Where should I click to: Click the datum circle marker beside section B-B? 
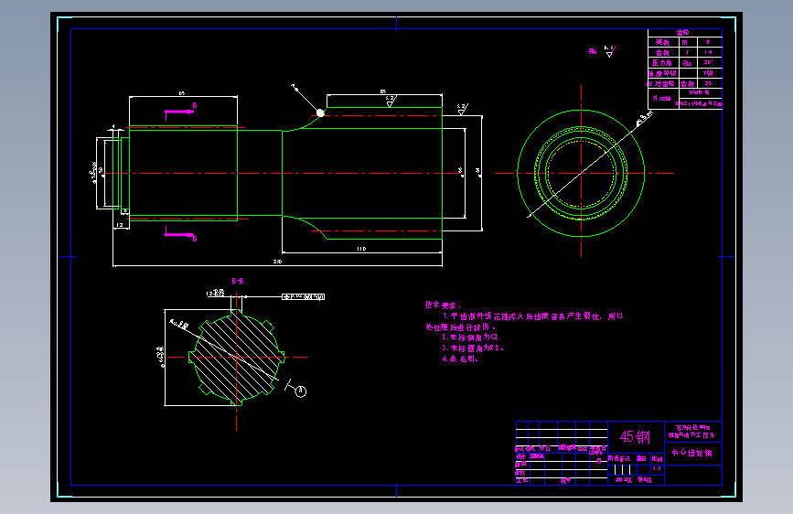pyautogui.click(x=301, y=391)
